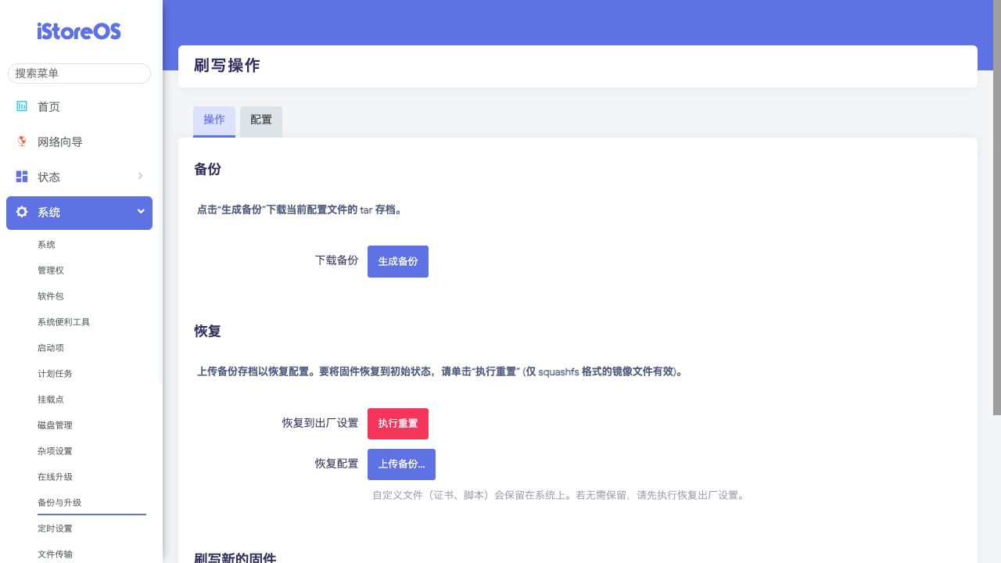Click the system gear icon

22,212
